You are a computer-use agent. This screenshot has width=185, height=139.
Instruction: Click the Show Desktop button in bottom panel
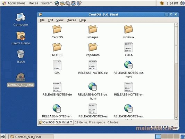(x=3, y=137)
